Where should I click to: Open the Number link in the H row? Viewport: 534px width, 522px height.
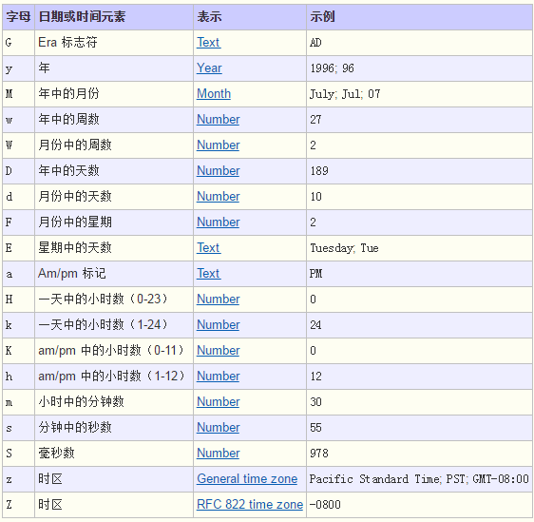[x=218, y=300]
